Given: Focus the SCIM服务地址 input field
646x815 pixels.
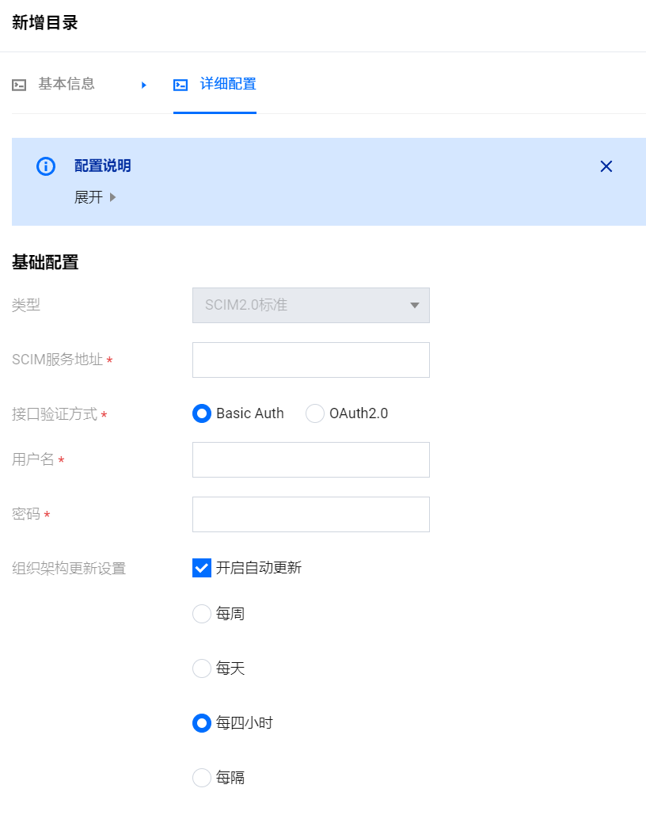Looking at the screenshot, I should (311, 360).
